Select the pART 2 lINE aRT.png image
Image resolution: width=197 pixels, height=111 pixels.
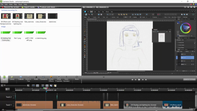click(x=29, y=32)
